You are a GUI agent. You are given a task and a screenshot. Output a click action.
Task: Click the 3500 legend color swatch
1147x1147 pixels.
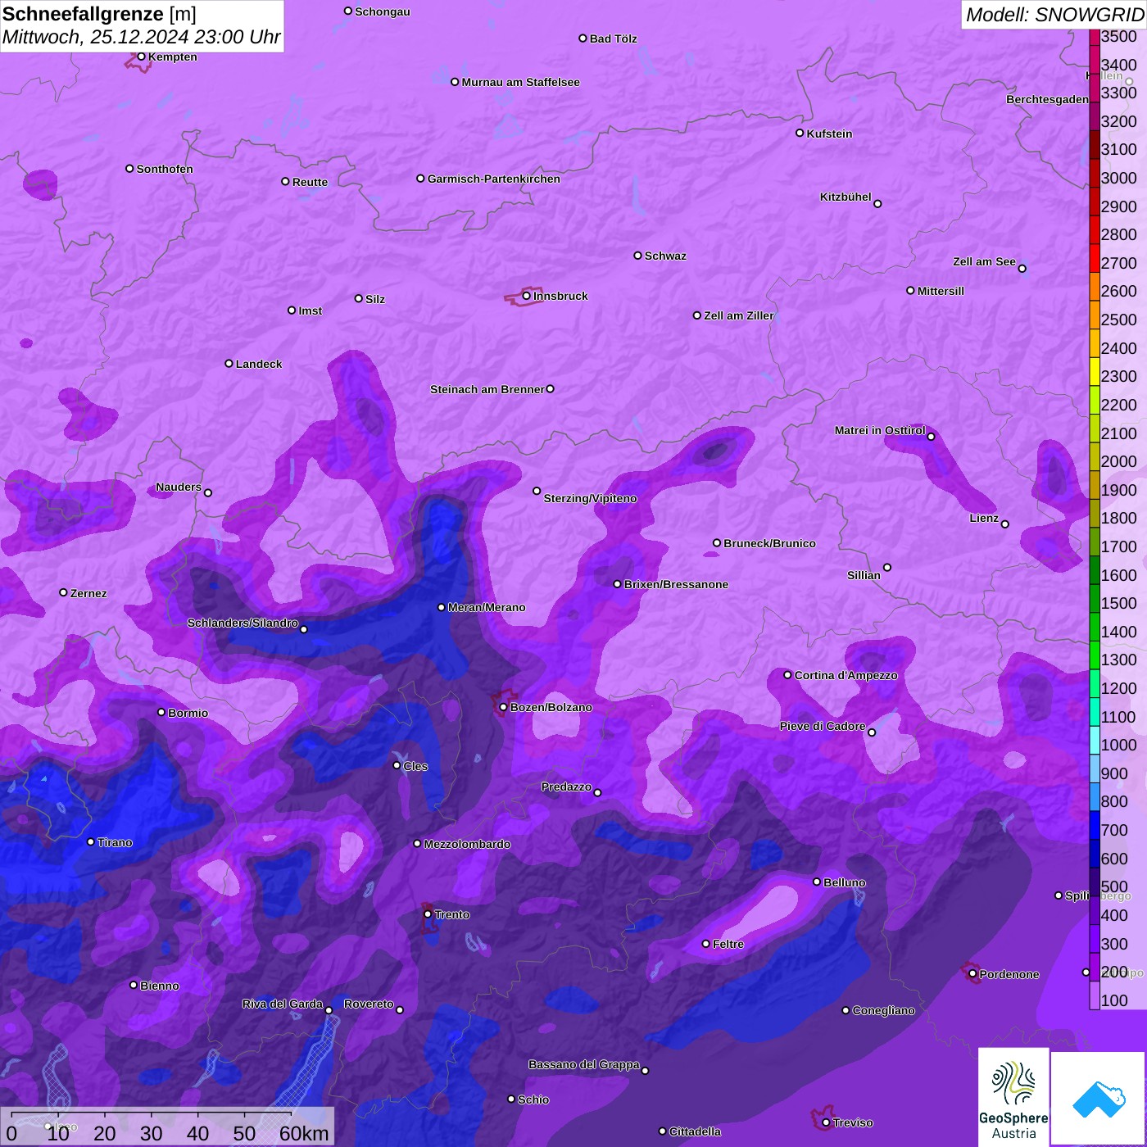click(1095, 36)
